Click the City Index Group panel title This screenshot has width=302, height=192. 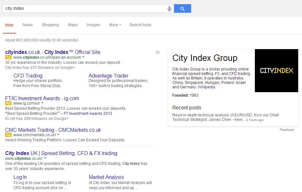205,58
